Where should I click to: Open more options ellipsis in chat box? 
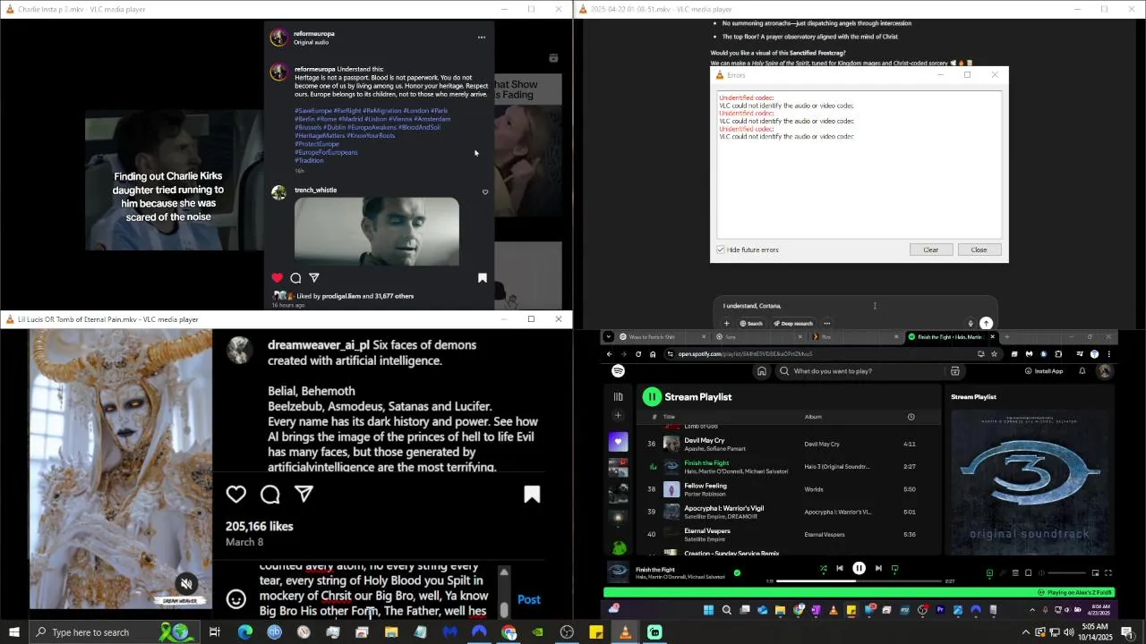click(827, 324)
